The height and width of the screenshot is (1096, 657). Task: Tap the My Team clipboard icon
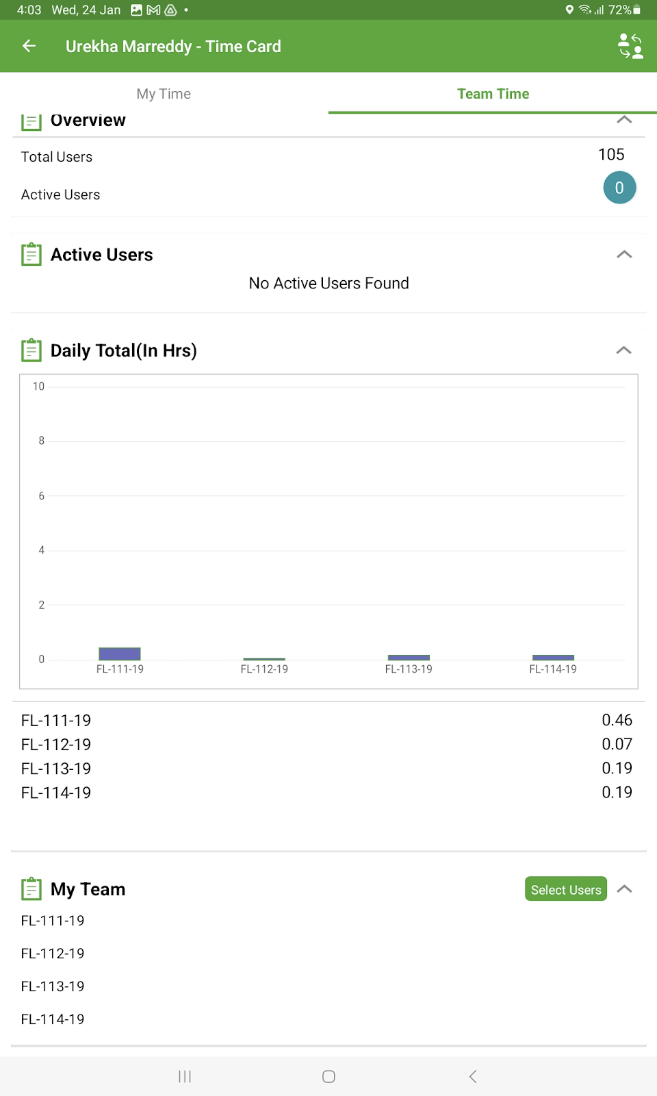point(31,888)
